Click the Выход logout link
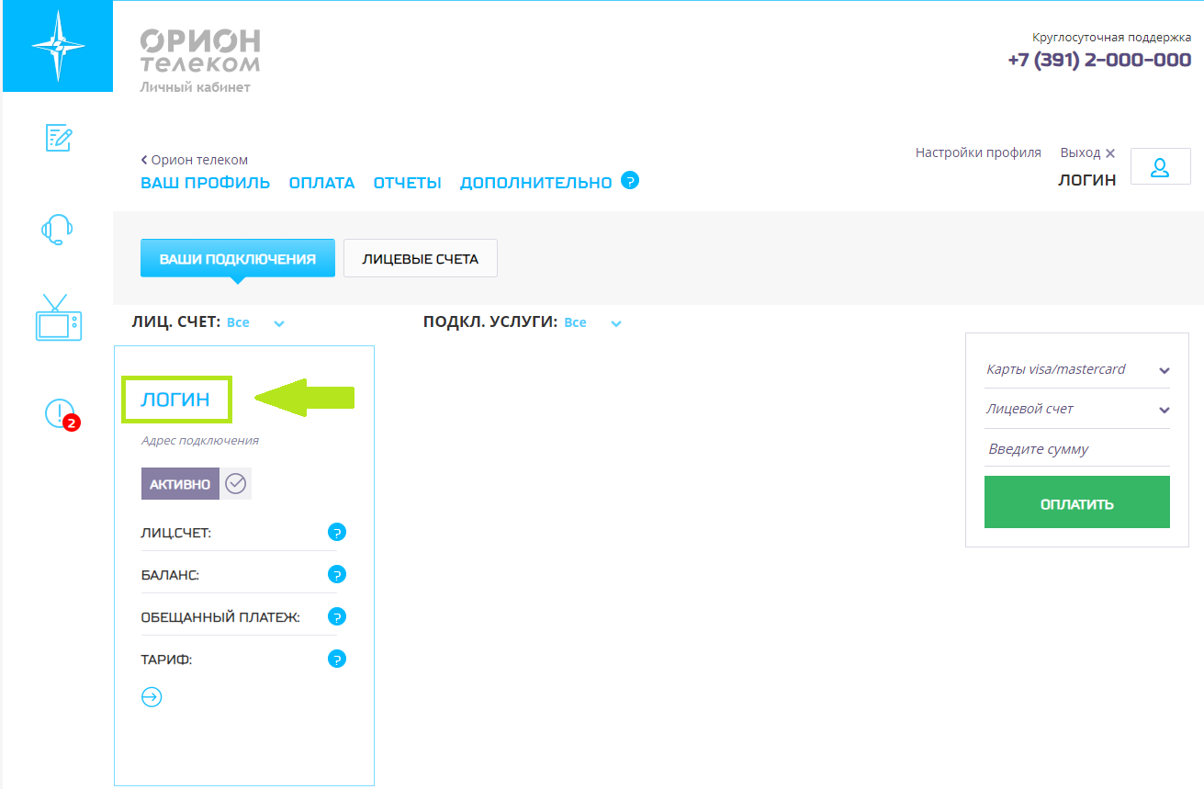Screen dimensions: 1204x789 (1080, 153)
